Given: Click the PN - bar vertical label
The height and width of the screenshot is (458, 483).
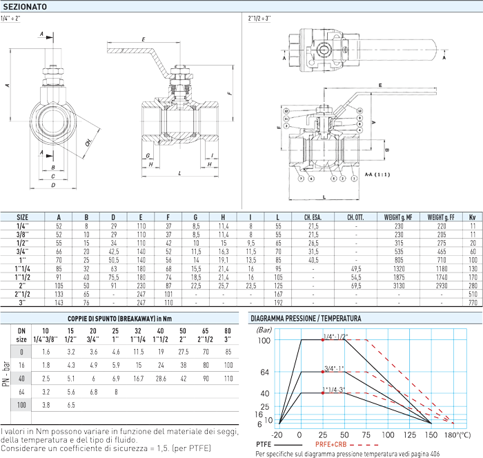Looking at the screenshot, I should (6, 379).
